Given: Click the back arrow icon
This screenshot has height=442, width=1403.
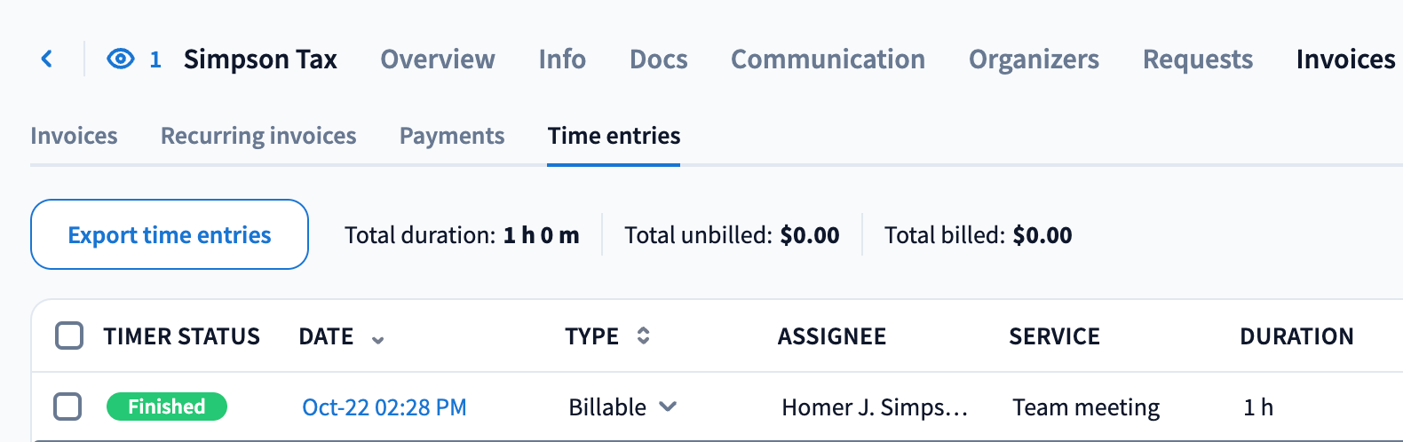Looking at the screenshot, I should (x=47, y=59).
